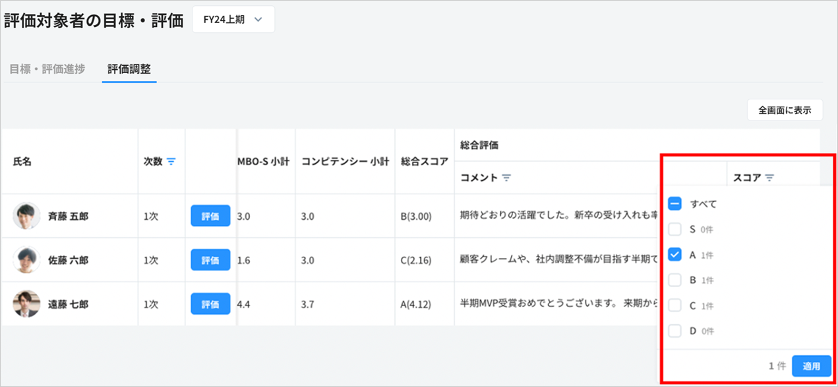Enable the C score filter checkbox

click(x=674, y=306)
